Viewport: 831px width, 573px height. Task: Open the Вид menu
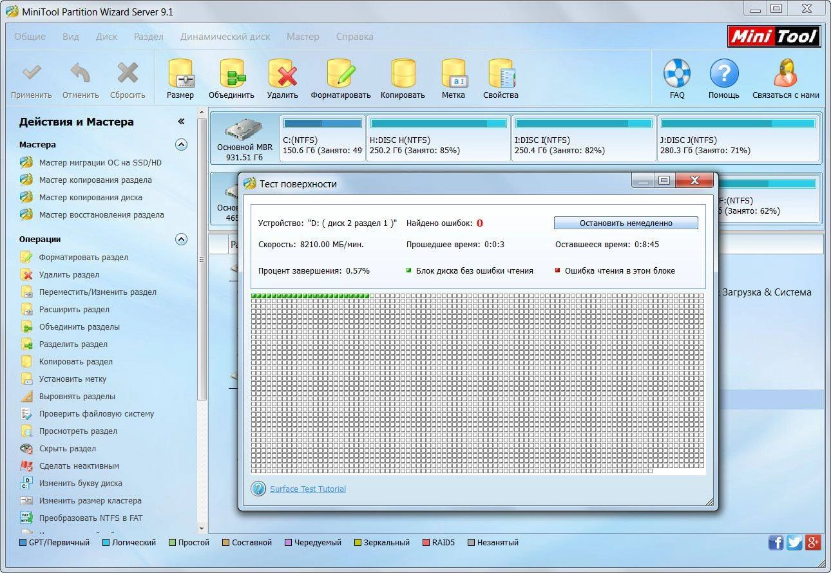point(71,37)
